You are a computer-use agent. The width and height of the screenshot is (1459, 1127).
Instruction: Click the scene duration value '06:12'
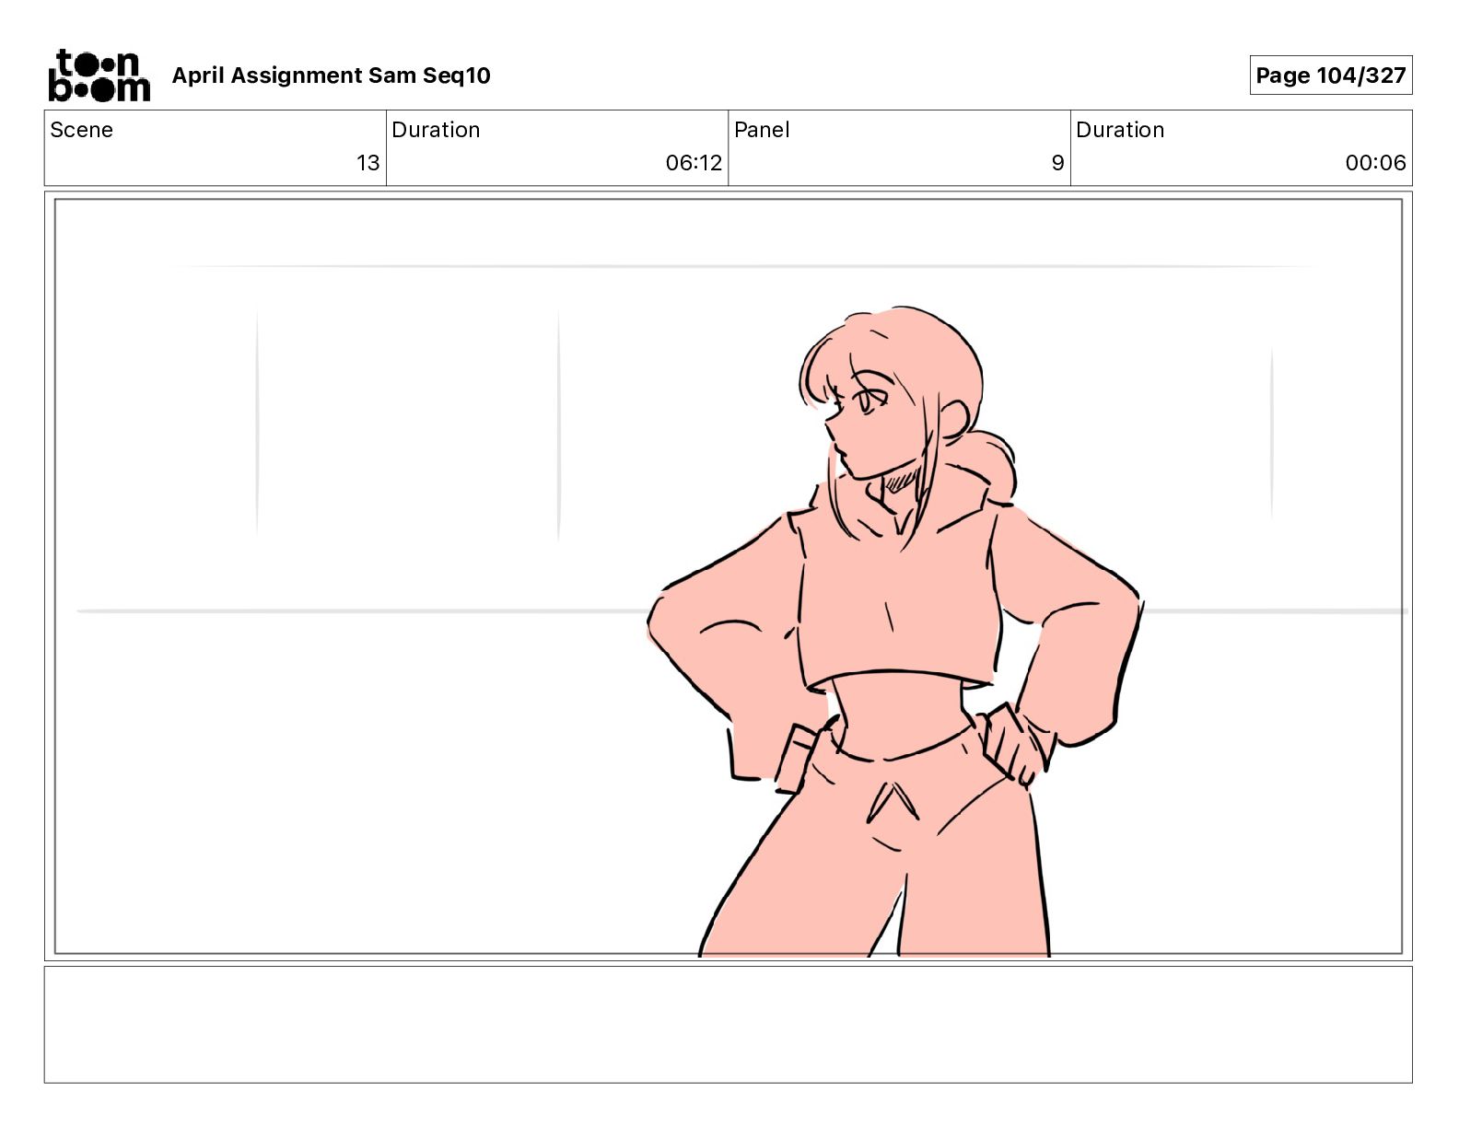click(x=694, y=163)
